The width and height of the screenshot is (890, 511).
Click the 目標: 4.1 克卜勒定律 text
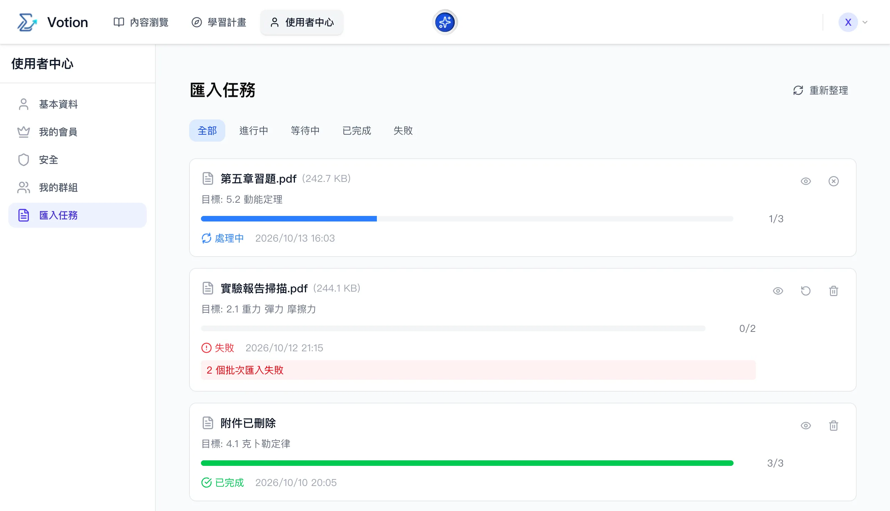[x=245, y=444]
